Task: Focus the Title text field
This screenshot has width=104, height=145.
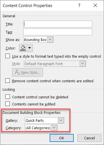Action: click(x=58, y=24)
